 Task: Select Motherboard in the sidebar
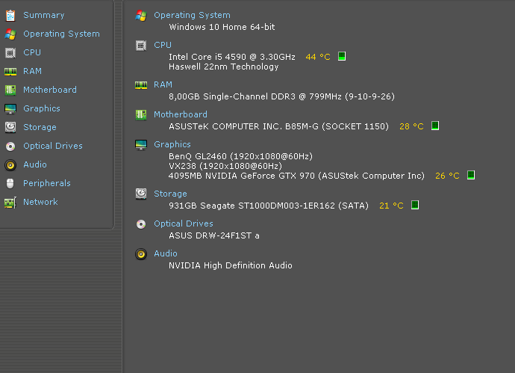tap(50, 90)
